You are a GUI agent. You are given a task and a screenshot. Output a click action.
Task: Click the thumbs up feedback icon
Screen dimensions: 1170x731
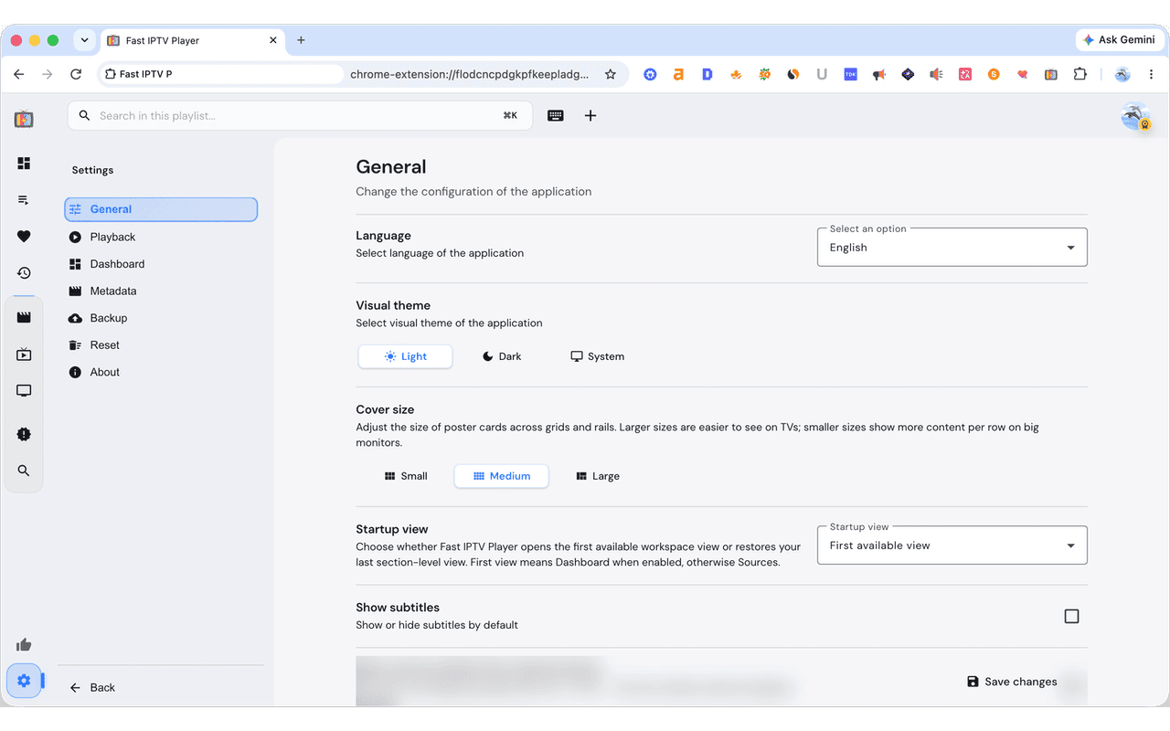tap(24, 644)
